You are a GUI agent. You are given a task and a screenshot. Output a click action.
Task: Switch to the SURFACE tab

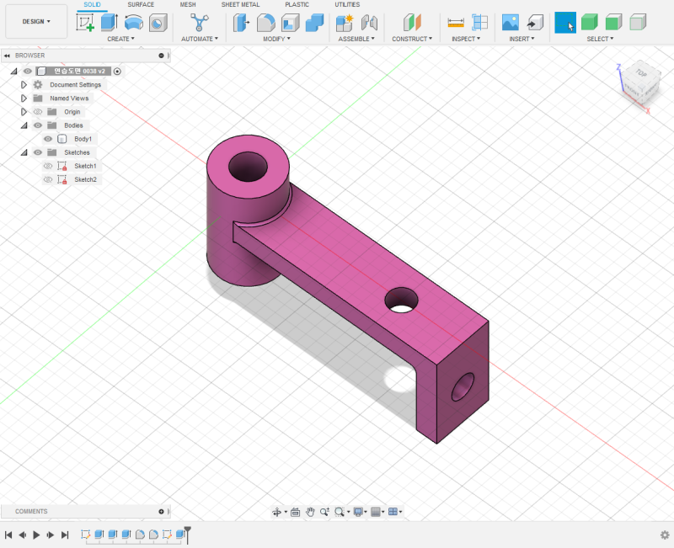click(141, 4)
